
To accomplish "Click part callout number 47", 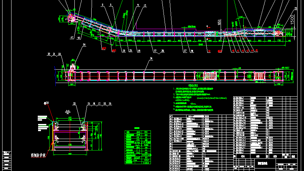I will (x=72, y=38).
